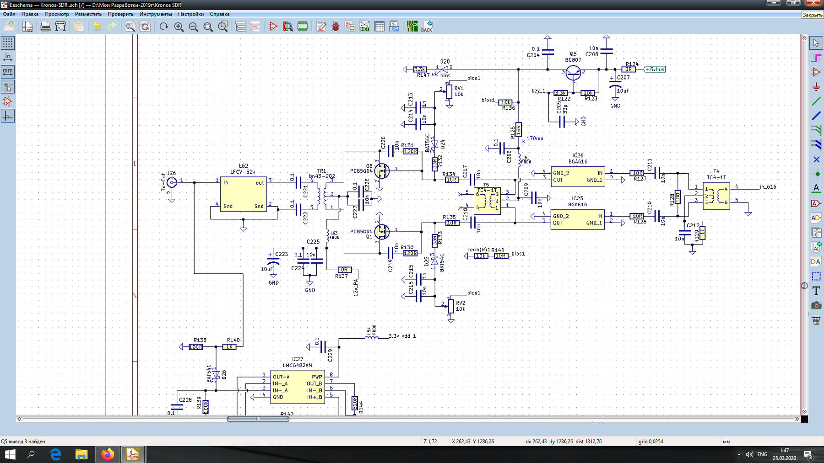824x463 pixels.
Task: Choose the Delete item trash tool
Action: click(816, 320)
